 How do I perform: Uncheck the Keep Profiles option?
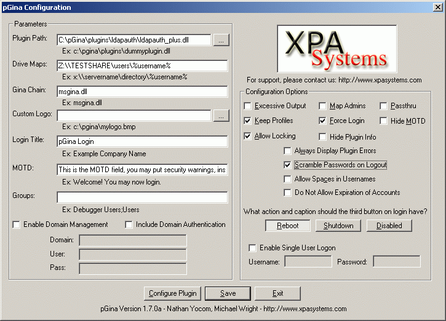(x=247, y=121)
